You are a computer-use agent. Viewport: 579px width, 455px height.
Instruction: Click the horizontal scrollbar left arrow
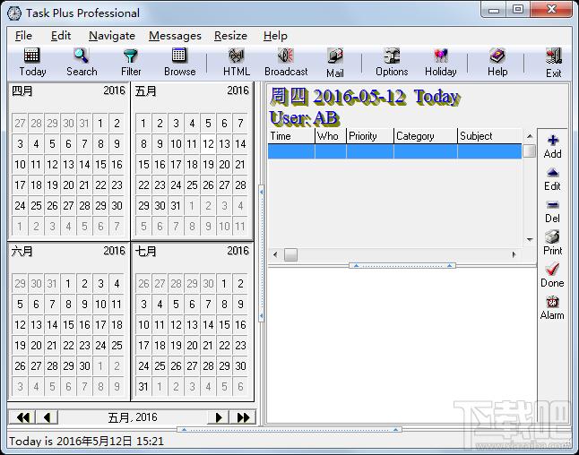point(275,254)
